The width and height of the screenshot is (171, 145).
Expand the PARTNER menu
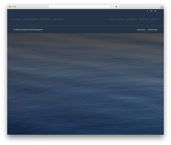pos(45,20)
